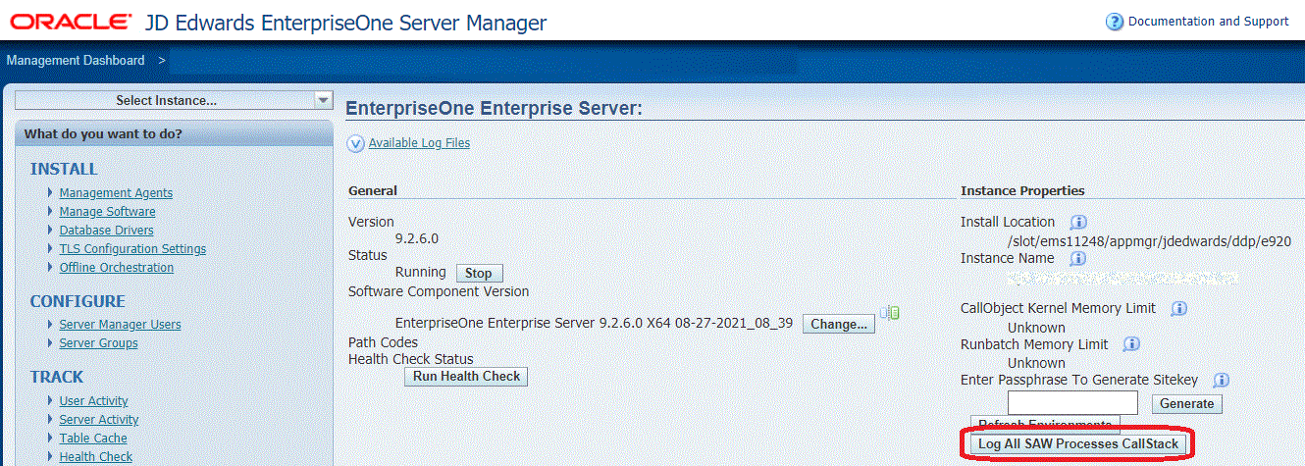
Task: Click the arrow bullet beside Manage Software
Action: pyautogui.click(x=50, y=211)
